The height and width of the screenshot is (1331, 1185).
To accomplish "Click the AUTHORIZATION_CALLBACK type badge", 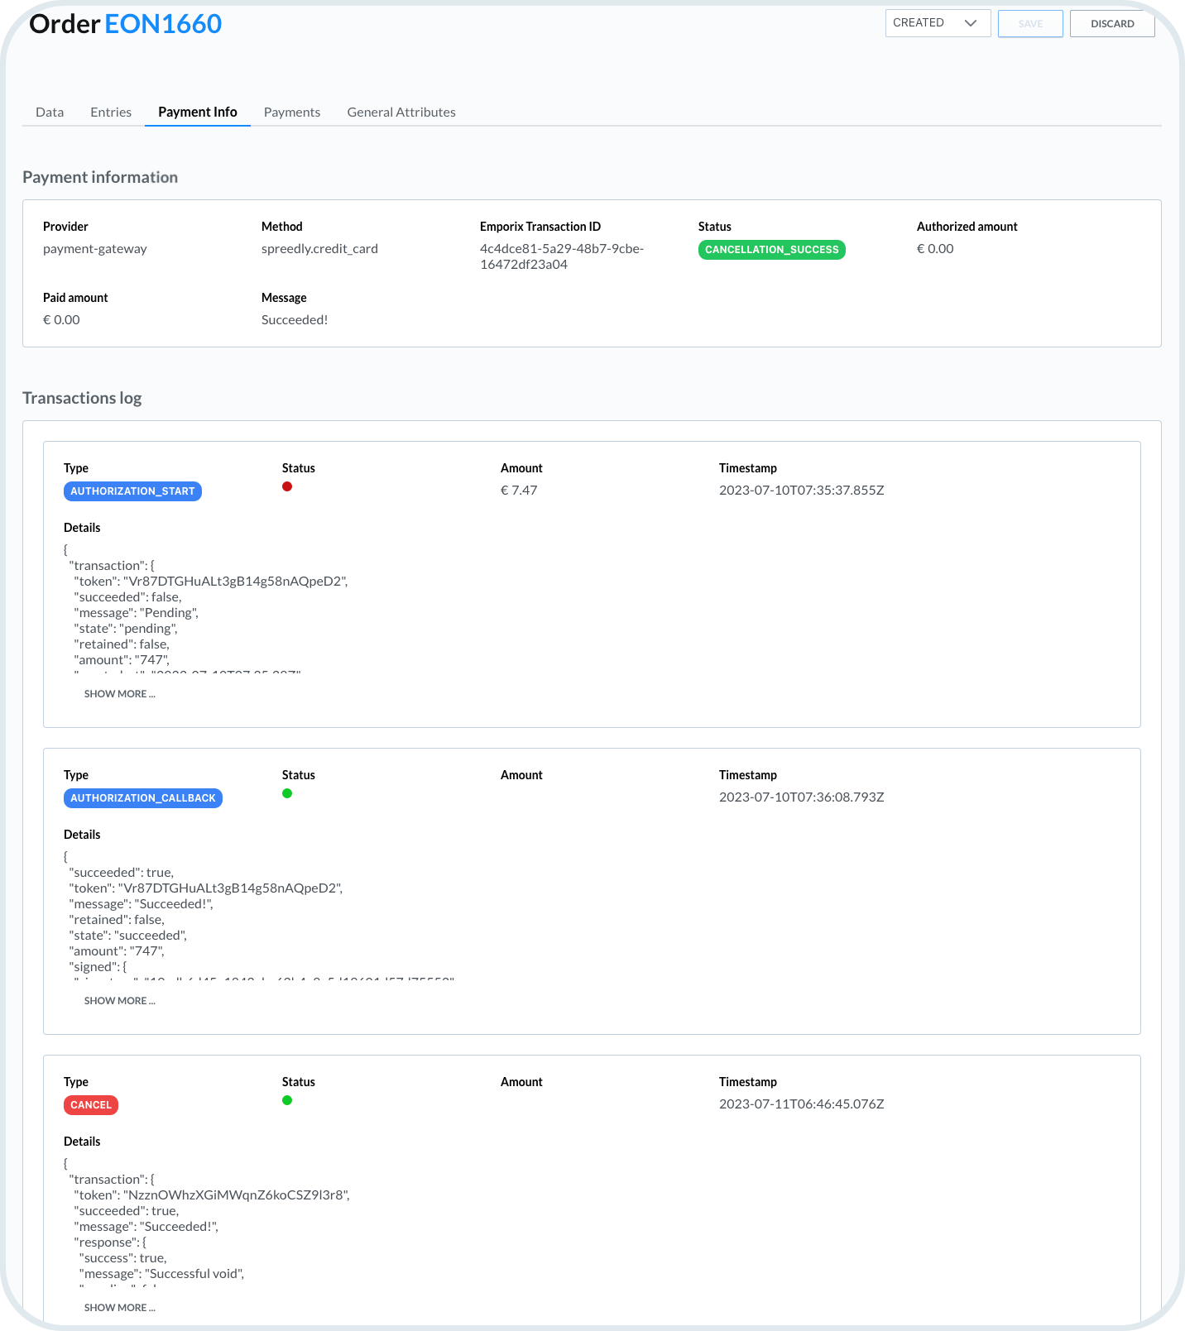I will 142,798.
